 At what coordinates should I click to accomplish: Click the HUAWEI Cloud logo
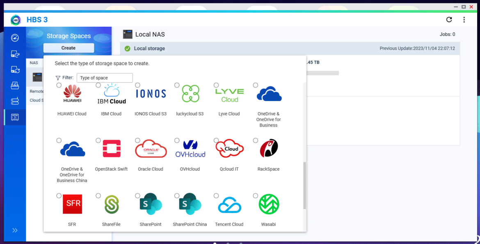pos(72,94)
